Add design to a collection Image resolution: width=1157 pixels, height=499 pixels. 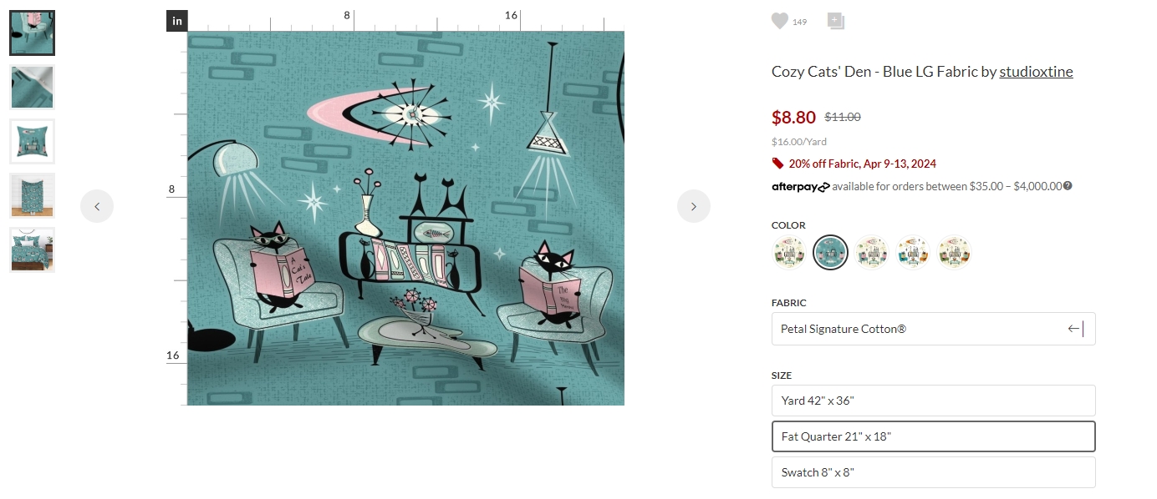point(836,21)
